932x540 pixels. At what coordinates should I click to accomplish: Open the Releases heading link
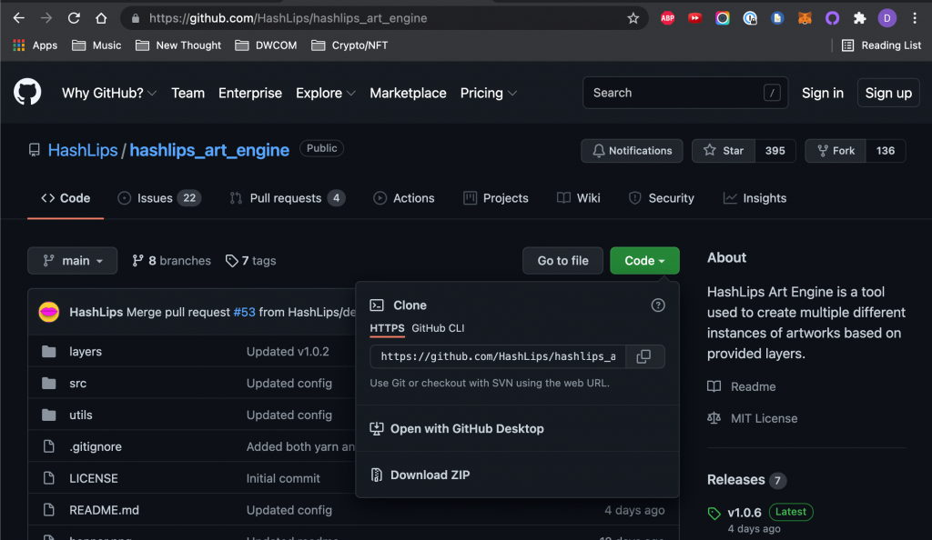(735, 479)
